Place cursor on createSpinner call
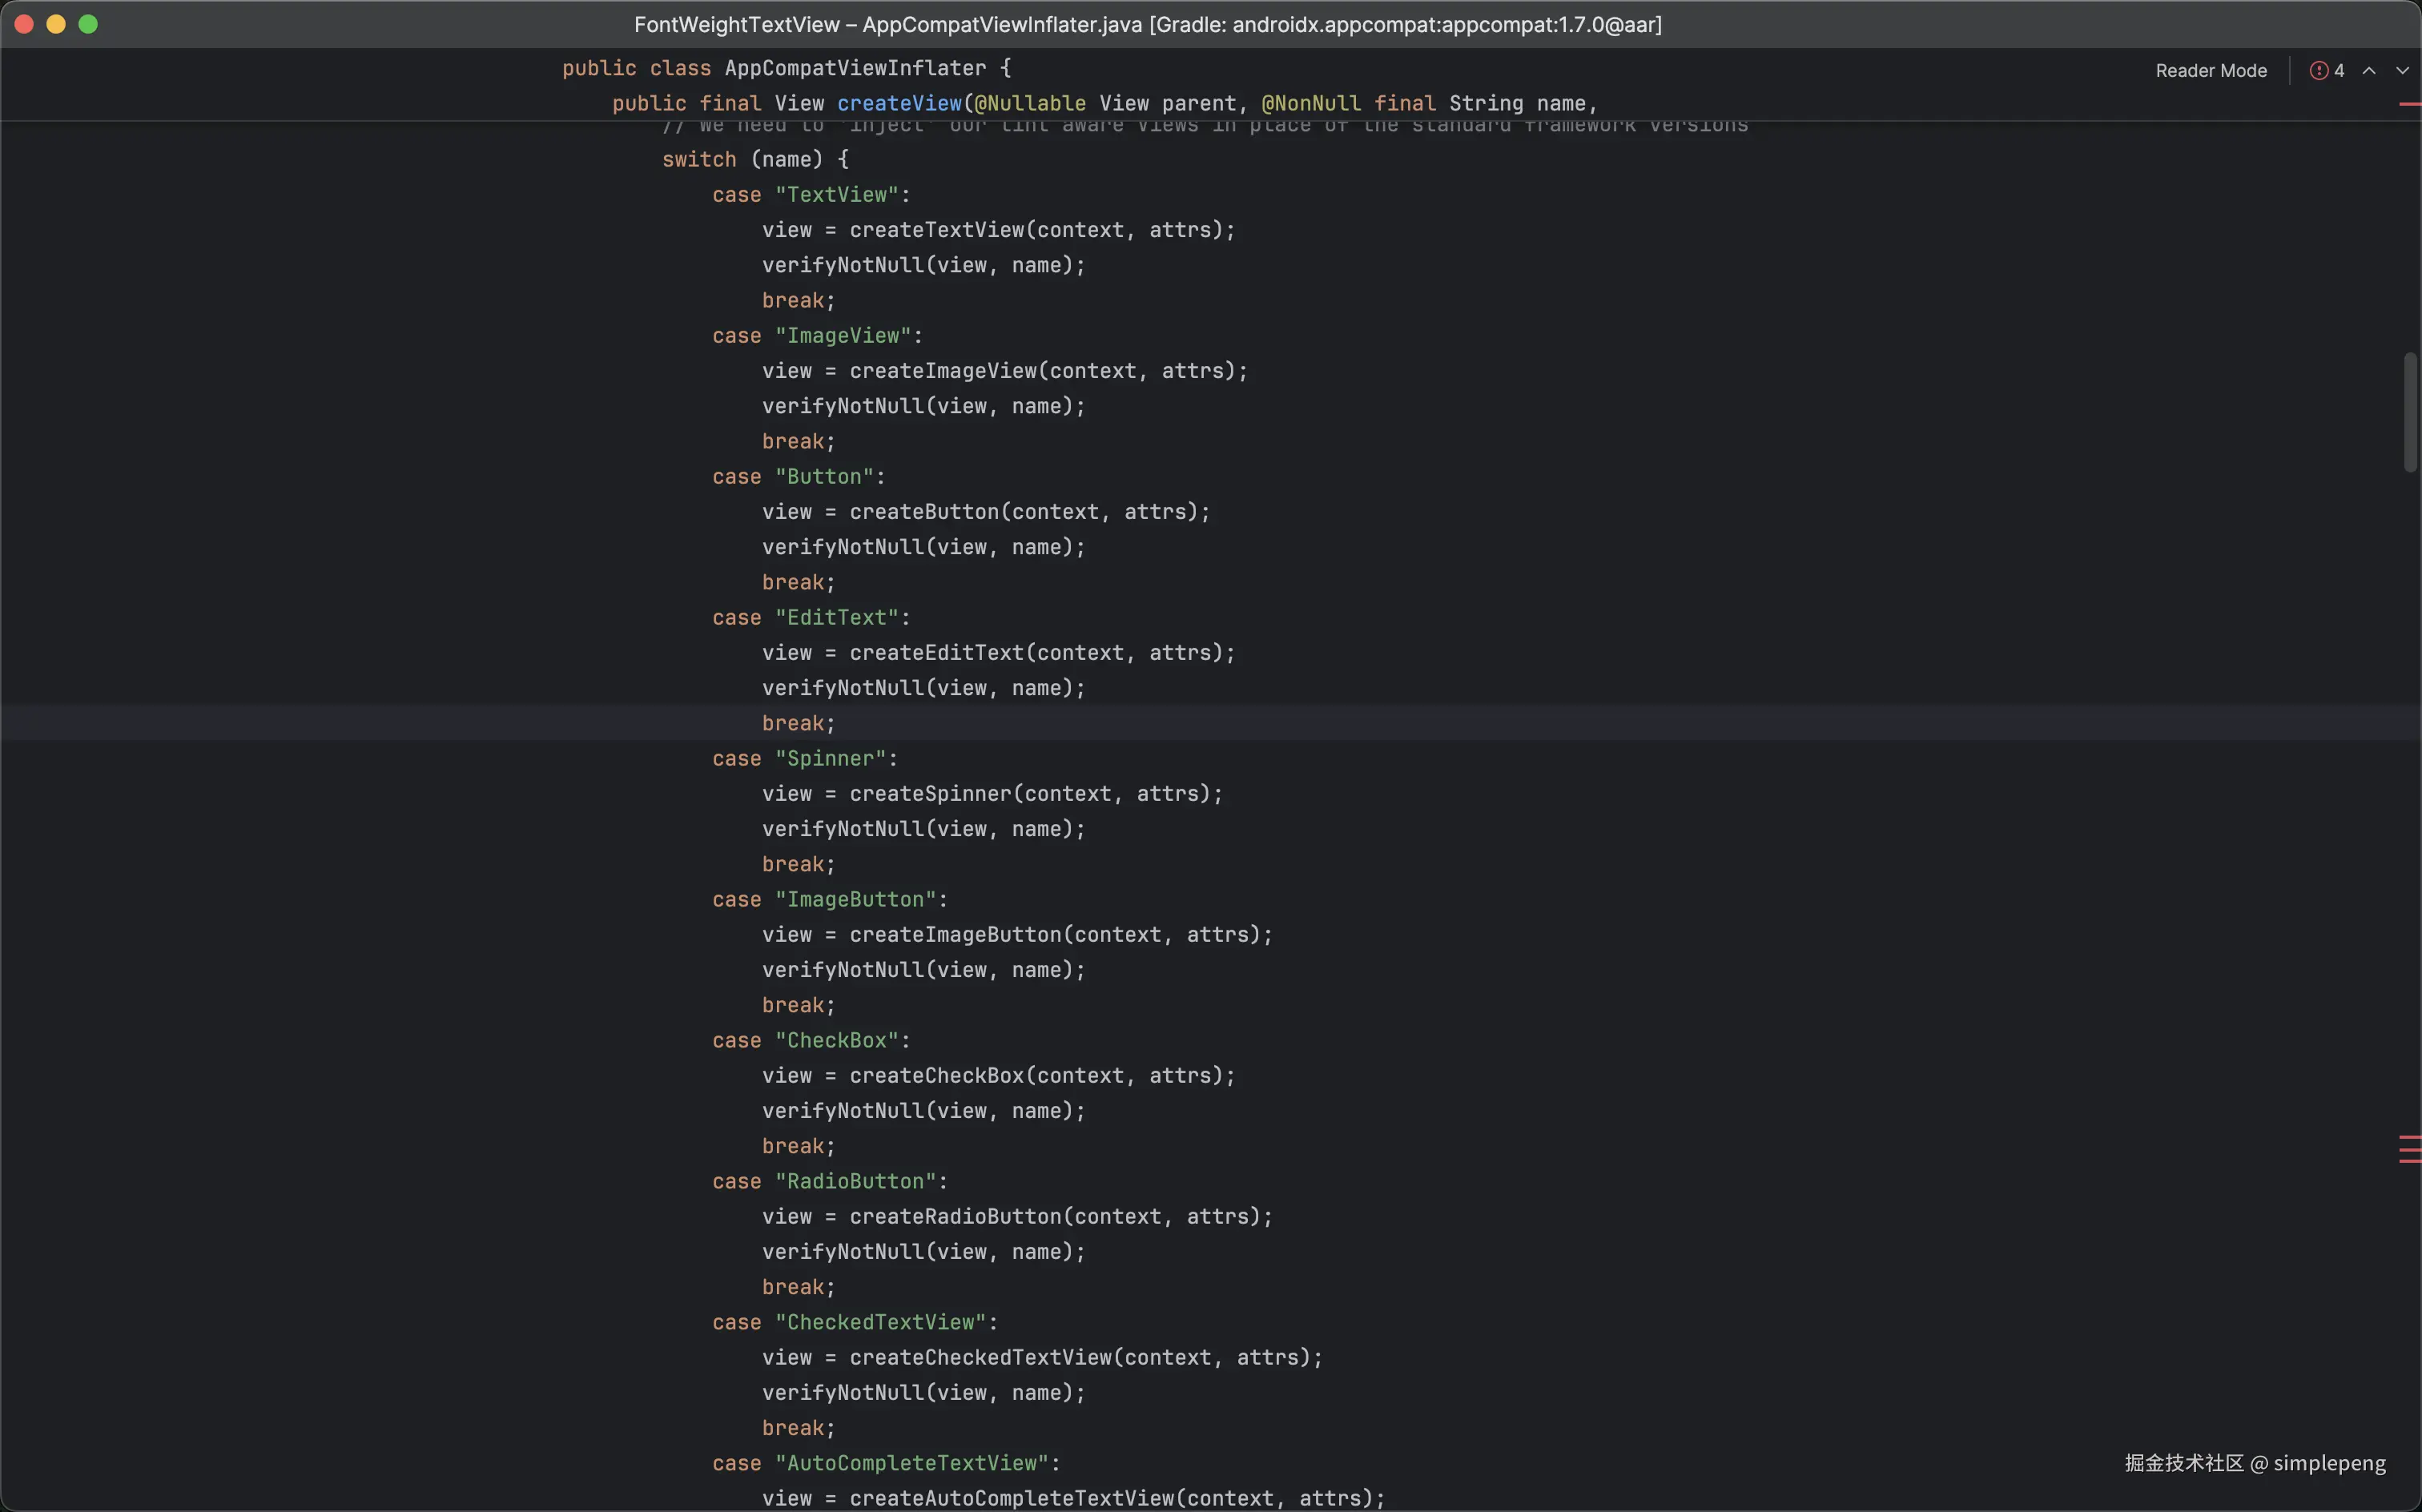This screenshot has height=1512, width=2422. click(930, 794)
